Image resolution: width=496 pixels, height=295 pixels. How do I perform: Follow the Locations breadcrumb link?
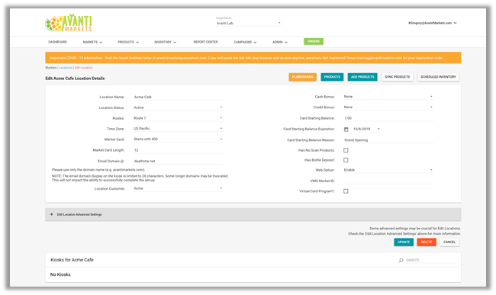[66, 68]
